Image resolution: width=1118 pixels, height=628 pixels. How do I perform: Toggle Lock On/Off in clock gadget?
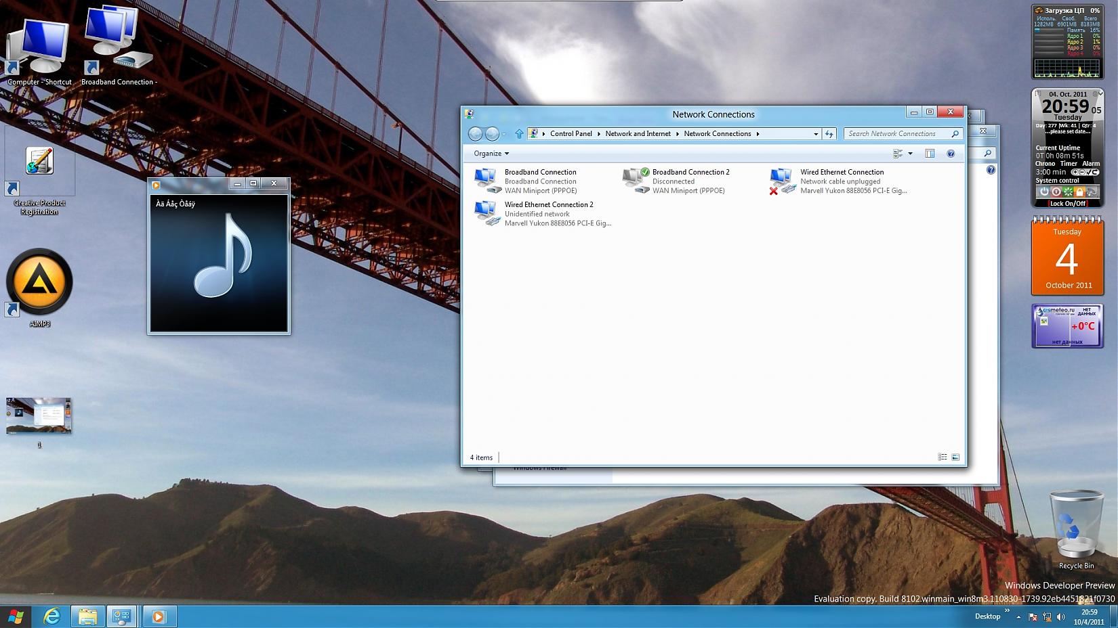1067,204
